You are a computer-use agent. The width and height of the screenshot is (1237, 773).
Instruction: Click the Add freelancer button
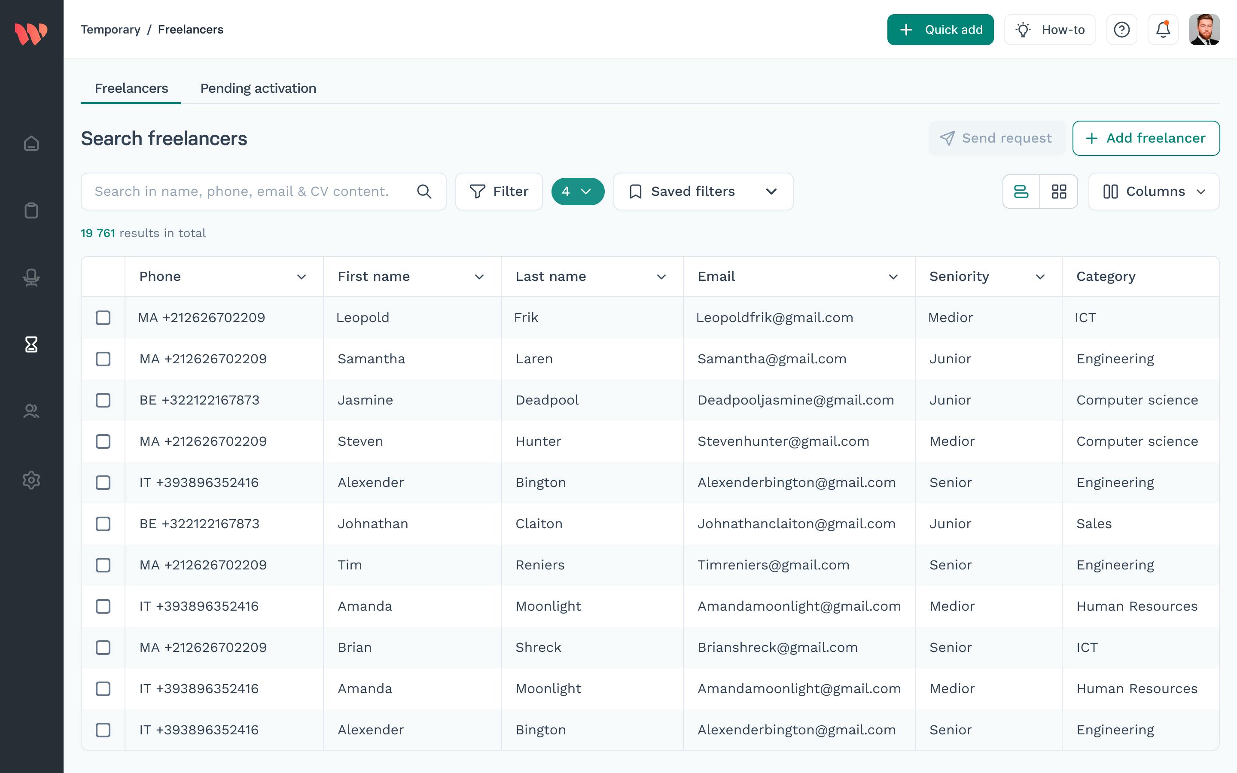[x=1146, y=138]
